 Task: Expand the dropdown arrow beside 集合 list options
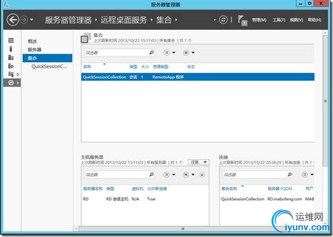tap(174, 53)
